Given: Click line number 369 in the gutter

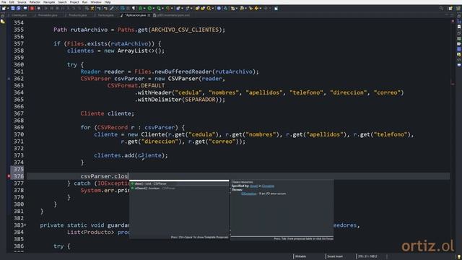Looking at the screenshot, I should [x=19, y=127].
